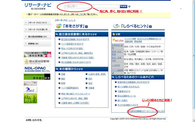195x122 pixels.
Task: Click the open book icon of しらべるヒント
Action: [116, 26]
